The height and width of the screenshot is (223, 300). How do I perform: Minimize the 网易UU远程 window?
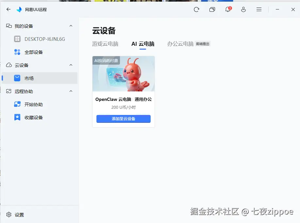[277, 9]
